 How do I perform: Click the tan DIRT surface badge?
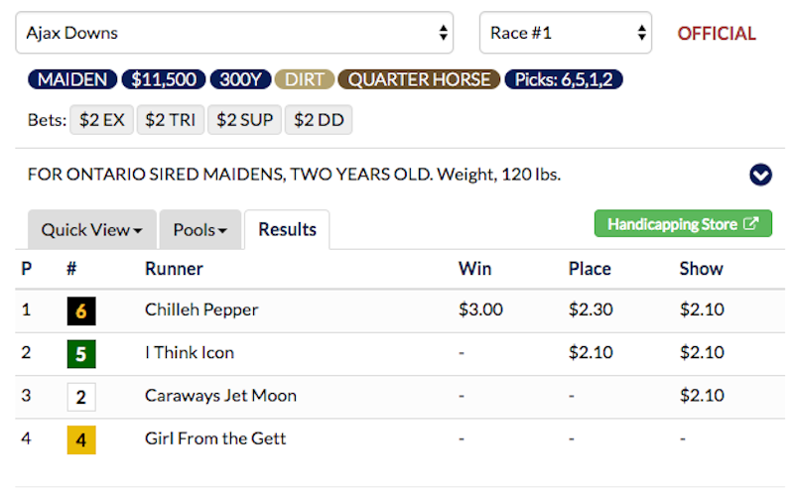coord(305,79)
